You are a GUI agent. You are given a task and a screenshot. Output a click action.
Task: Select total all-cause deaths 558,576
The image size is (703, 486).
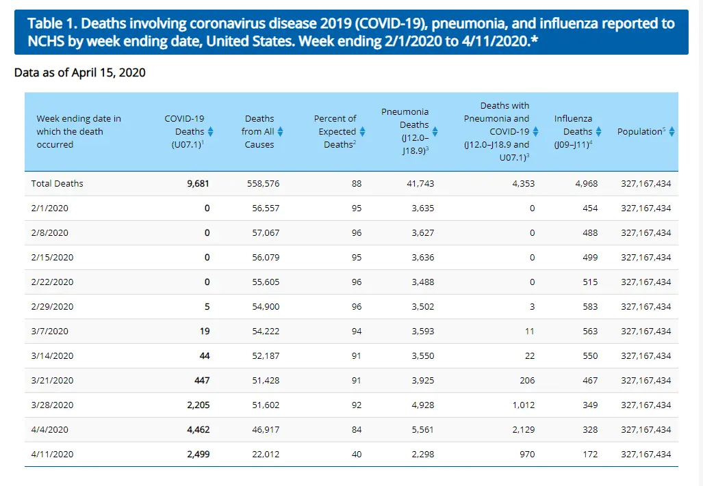click(263, 183)
